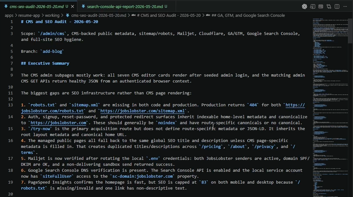Image resolution: width=353 pixels, height=197 pixels.
Task: Click markdown file icon on search-console tab
Action: pyautogui.click(x=83, y=6)
